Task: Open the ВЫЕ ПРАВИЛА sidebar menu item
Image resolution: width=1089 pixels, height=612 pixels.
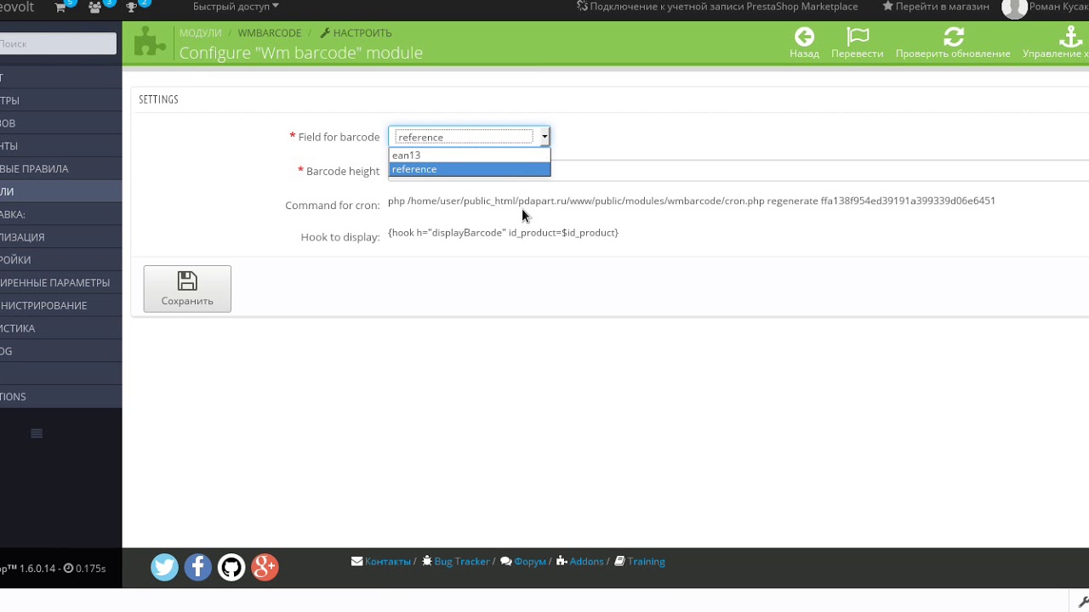Action: [60, 168]
